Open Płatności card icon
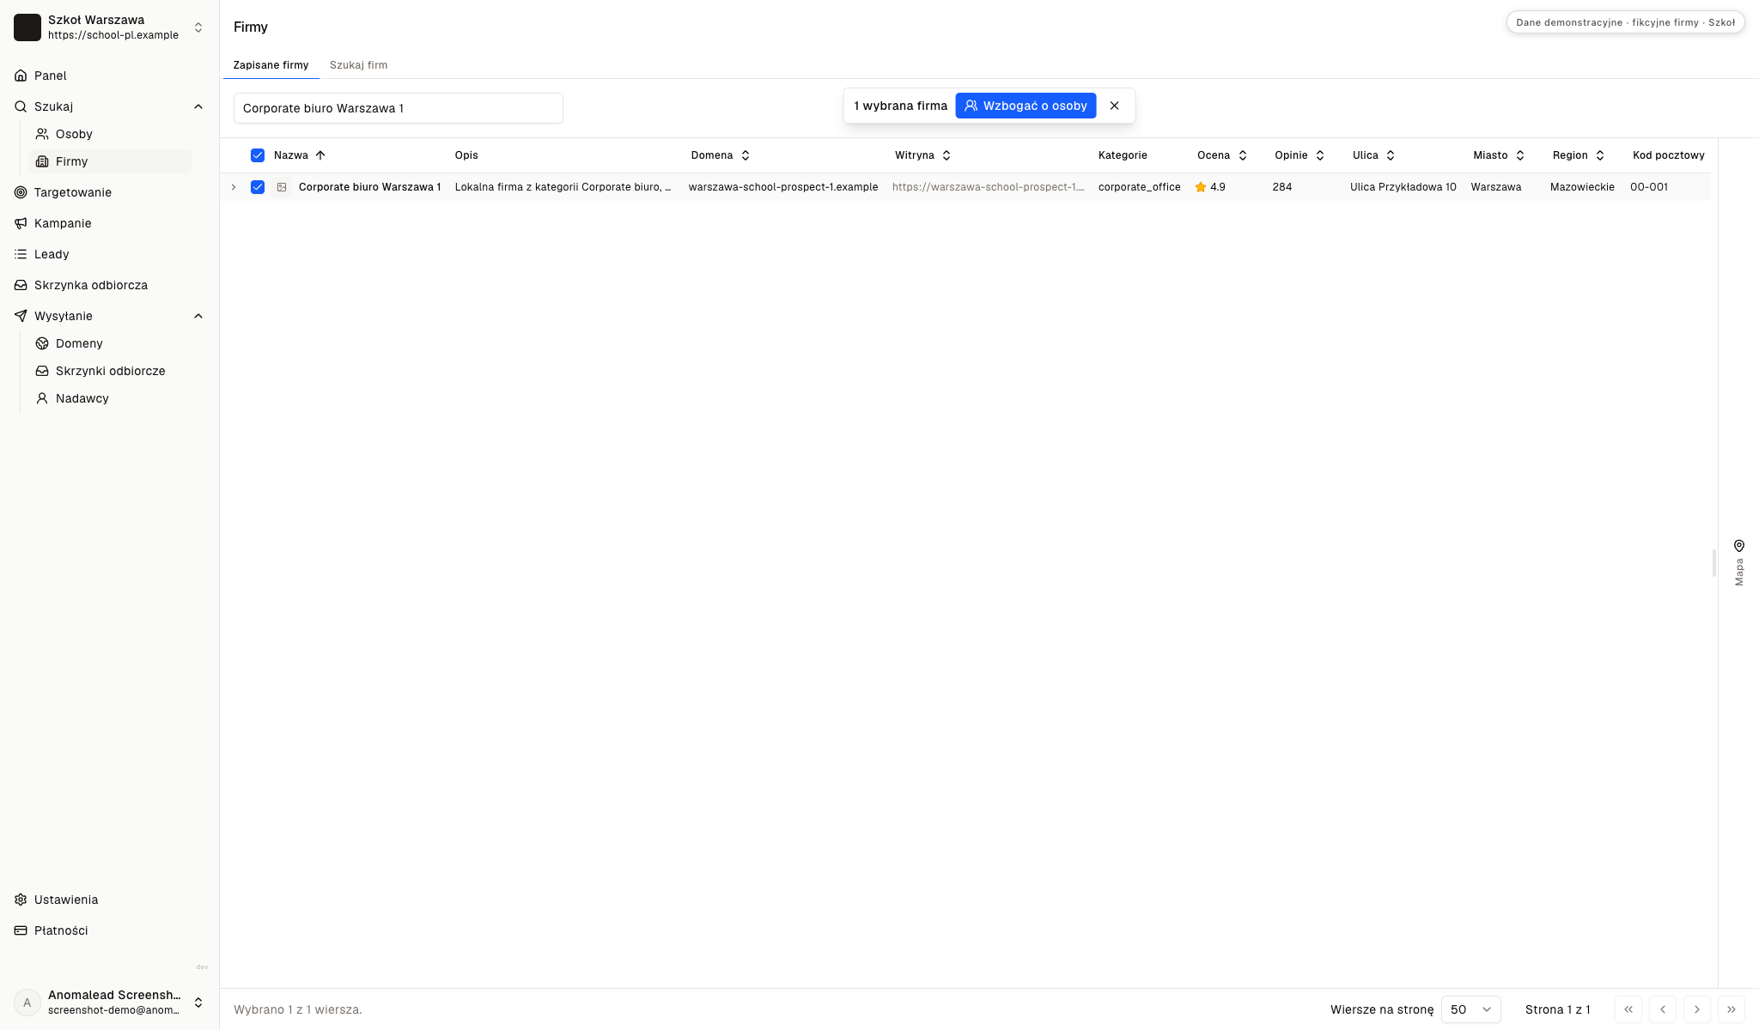This screenshot has height=1030, width=1759. coord(21,930)
